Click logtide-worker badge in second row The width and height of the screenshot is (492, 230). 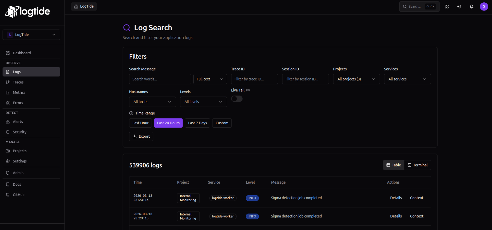[223, 216]
